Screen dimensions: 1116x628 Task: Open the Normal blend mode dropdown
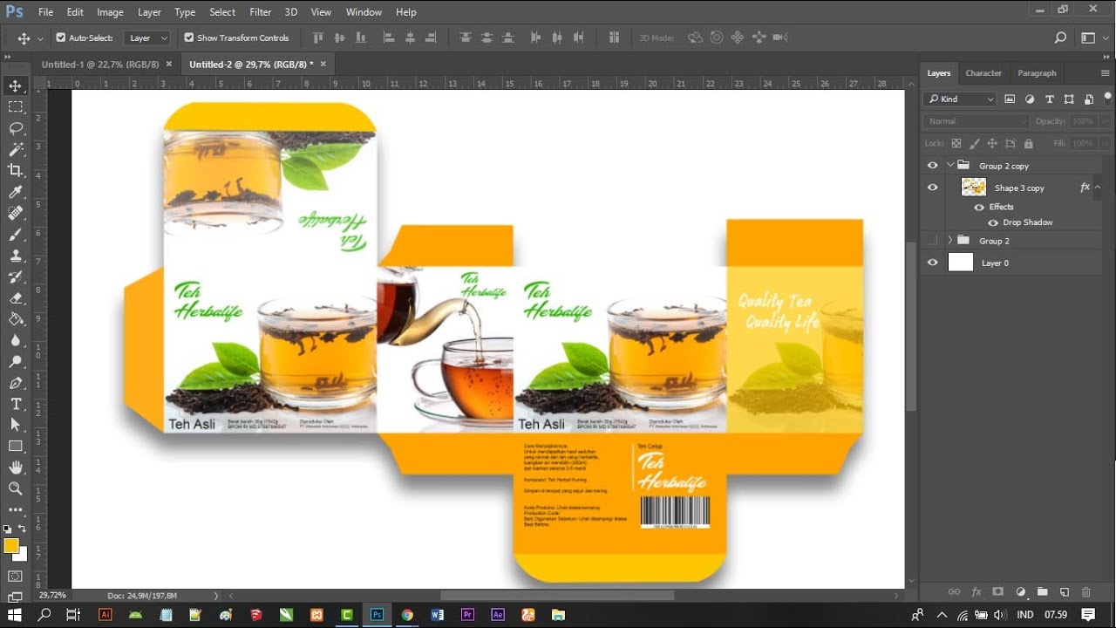coord(976,121)
